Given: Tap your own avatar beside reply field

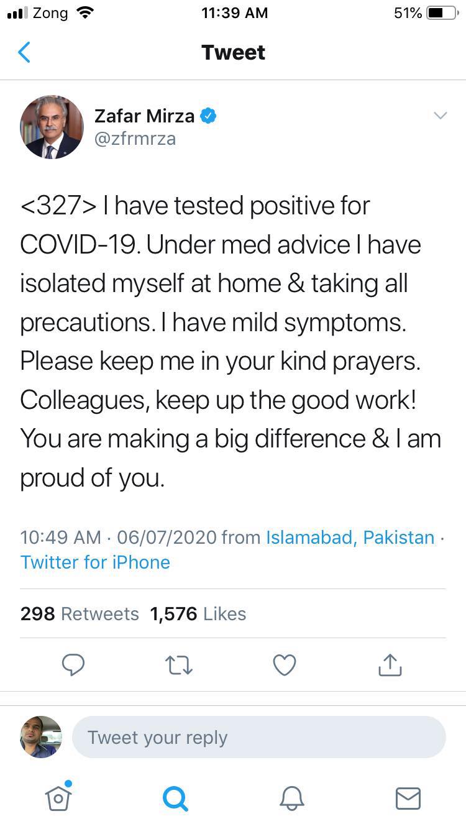Looking at the screenshot, I should 41,737.
